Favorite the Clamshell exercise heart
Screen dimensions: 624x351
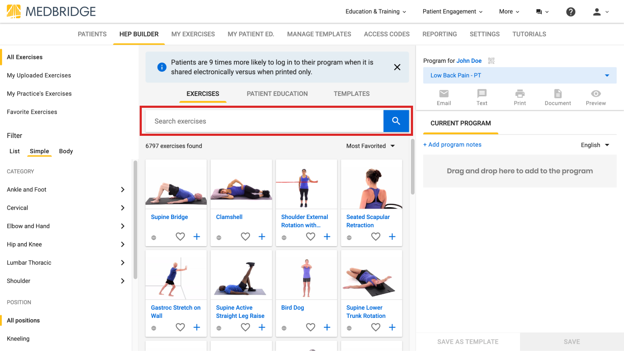245,236
